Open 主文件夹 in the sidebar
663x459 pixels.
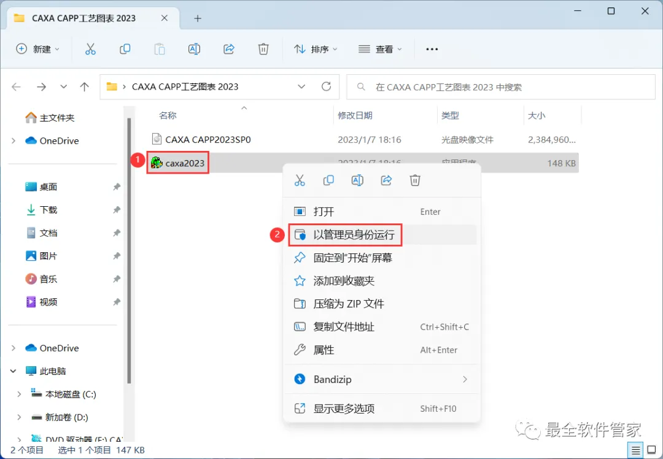coord(50,117)
